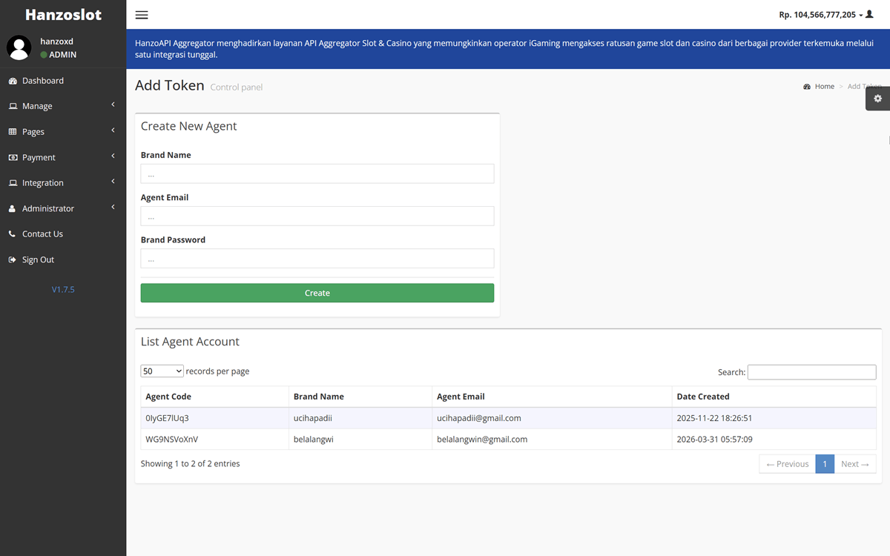Select agent code 0IyGE7lUq3 cell
This screenshot has width=890, height=556.
[x=215, y=418]
